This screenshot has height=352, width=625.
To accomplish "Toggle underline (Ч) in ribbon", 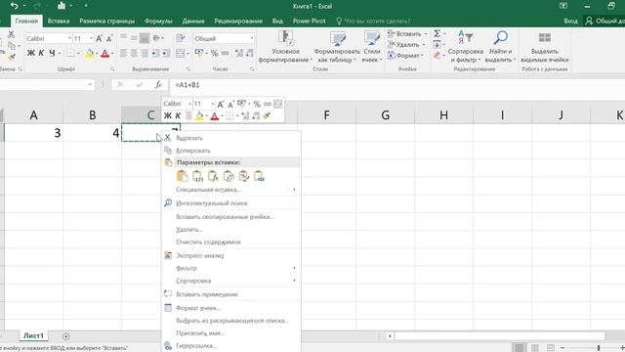I will tap(52, 53).
